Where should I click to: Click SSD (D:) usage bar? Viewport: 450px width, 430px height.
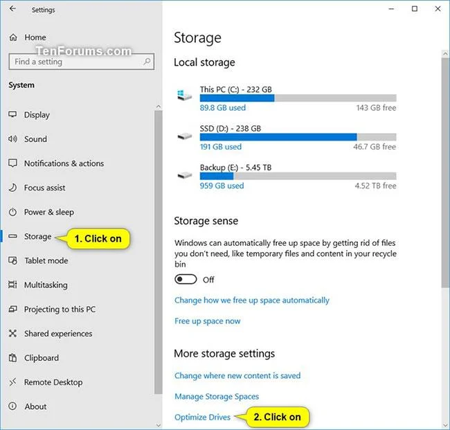tap(298, 137)
